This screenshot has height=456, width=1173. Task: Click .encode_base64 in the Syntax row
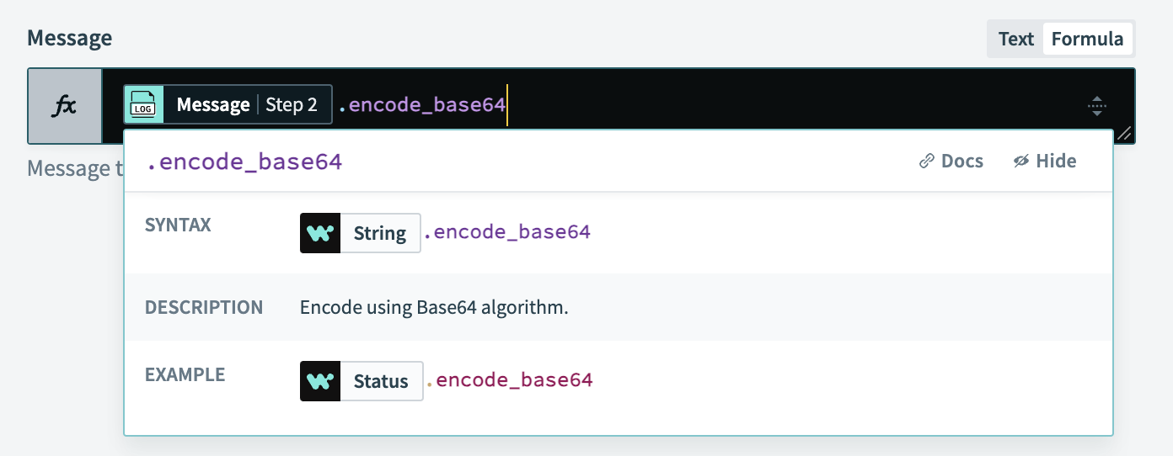pos(507,232)
